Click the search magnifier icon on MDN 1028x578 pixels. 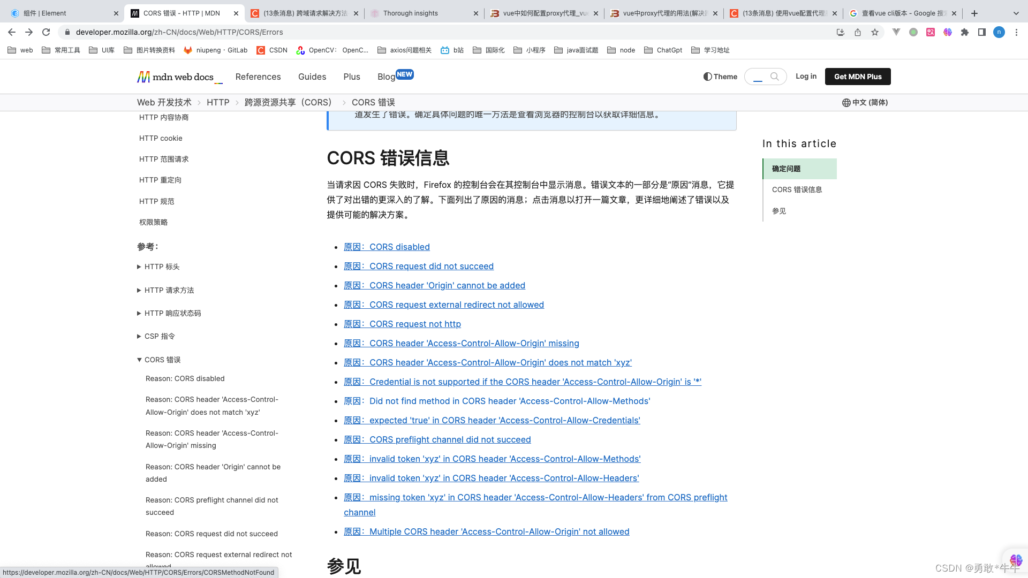[x=775, y=76]
